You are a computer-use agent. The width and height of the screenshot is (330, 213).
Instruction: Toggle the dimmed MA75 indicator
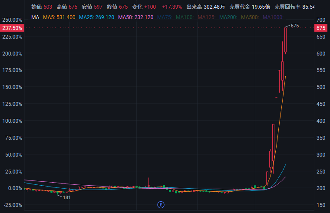pos(165,17)
